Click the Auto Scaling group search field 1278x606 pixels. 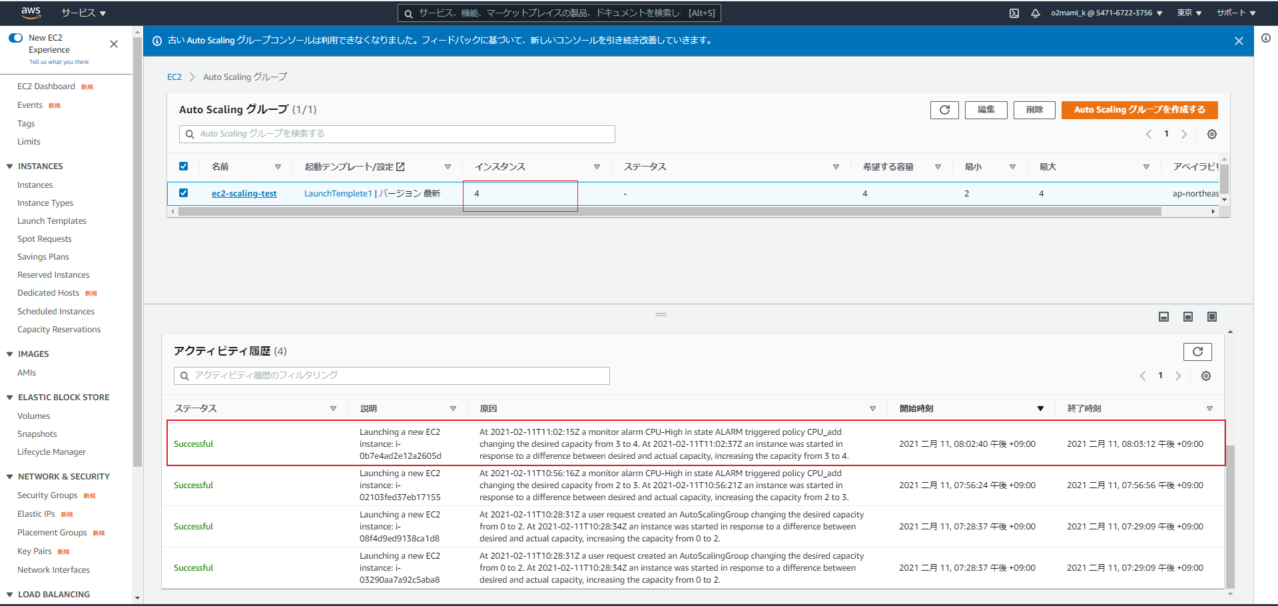[397, 134]
